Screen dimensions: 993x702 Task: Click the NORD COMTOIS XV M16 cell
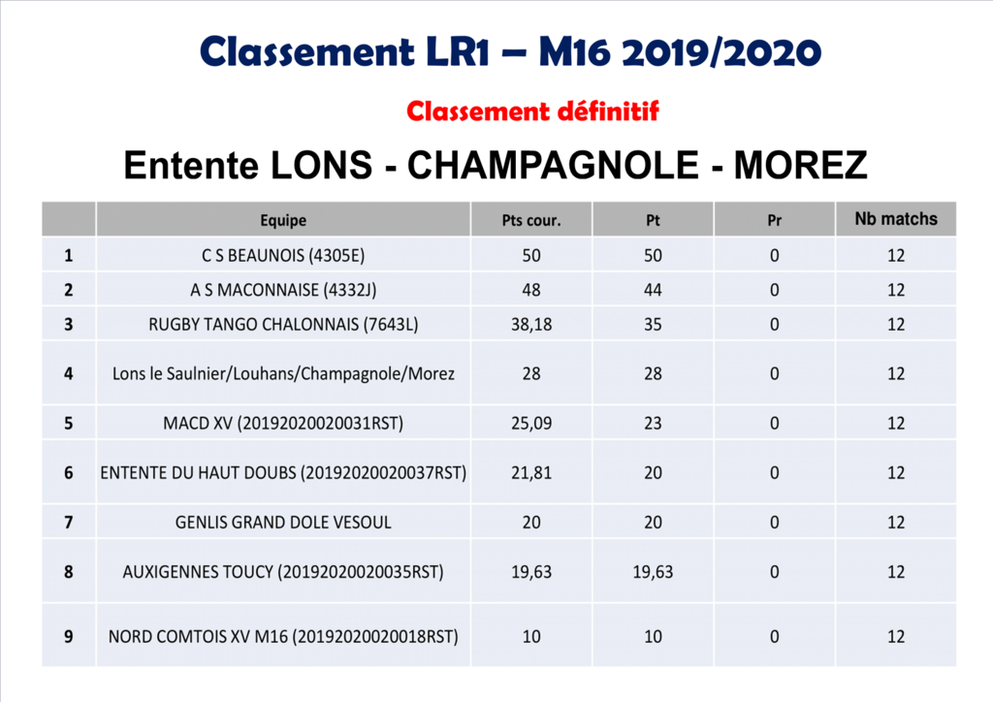point(283,637)
